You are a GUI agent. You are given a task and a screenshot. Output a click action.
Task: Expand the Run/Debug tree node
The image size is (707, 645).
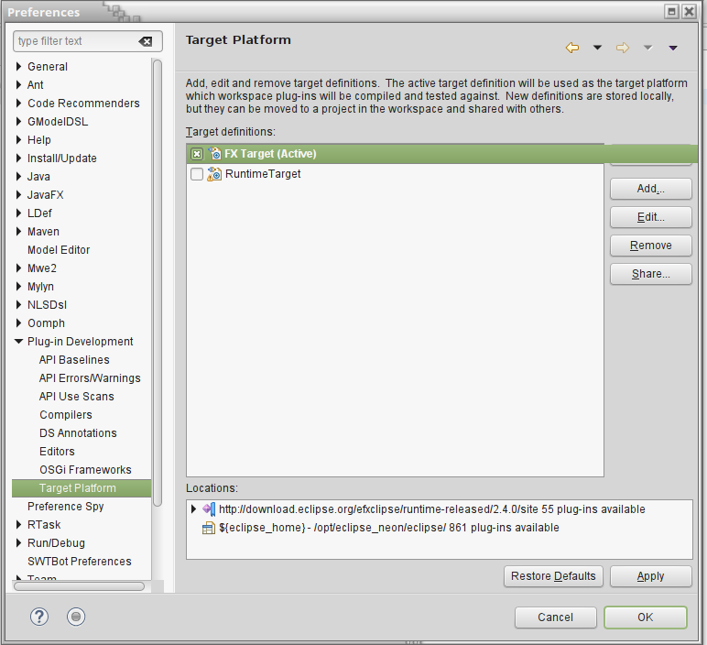pyautogui.click(x=18, y=543)
